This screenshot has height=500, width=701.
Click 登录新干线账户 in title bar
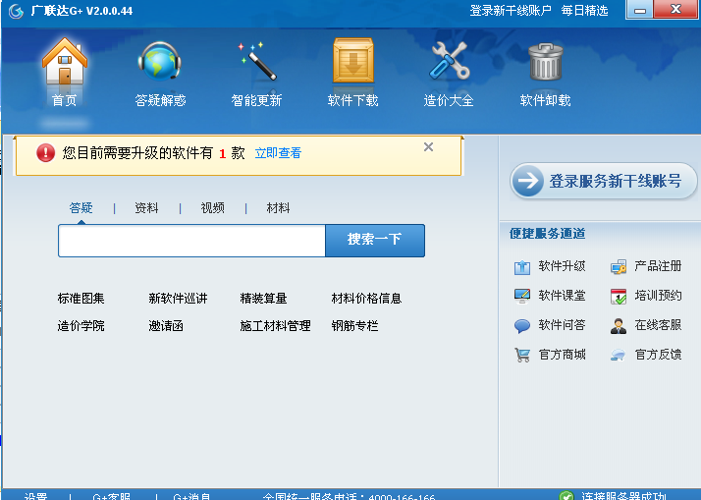pos(511,11)
